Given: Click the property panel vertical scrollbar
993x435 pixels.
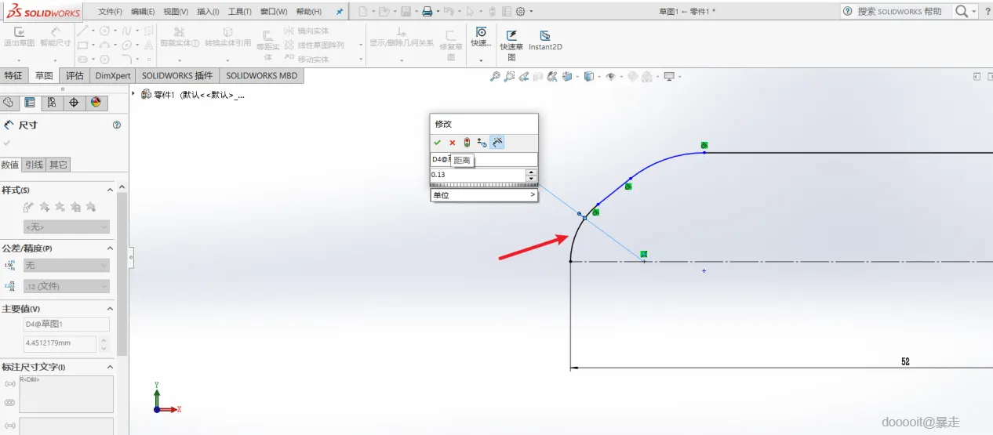Looking at the screenshot, I should point(122,274).
